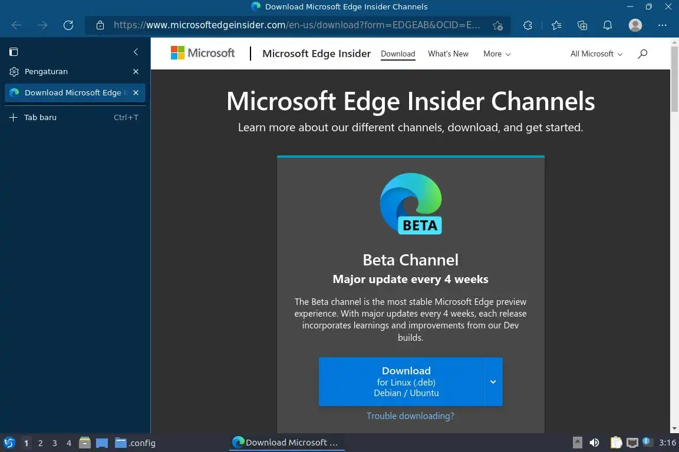Image resolution: width=679 pixels, height=452 pixels.
Task: Open the network tray icon
Action: [x=632, y=443]
